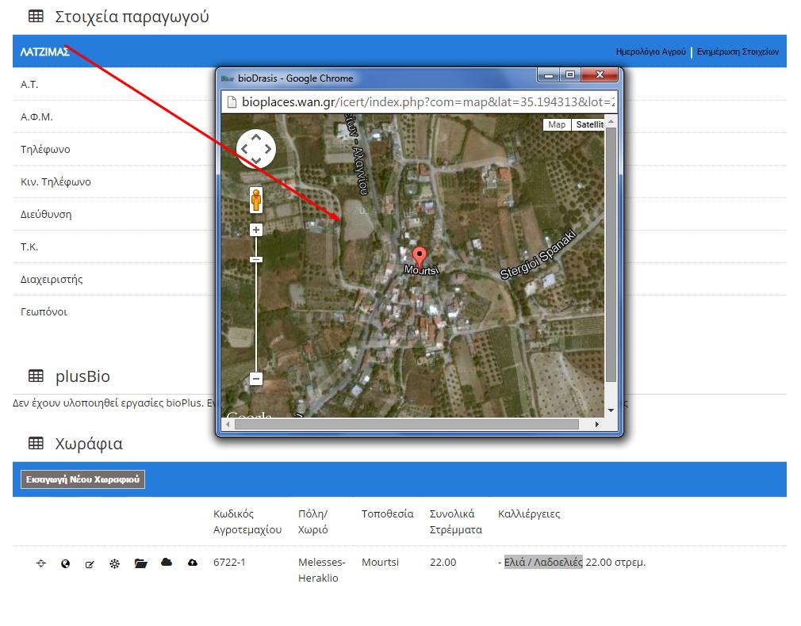Click the Καλλιέργειες column header
This screenshot has height=626, width=801.
pyautogui.click(x=529, y=514)
